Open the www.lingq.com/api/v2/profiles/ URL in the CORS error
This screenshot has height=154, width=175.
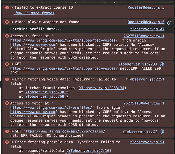tap(51, 107)
